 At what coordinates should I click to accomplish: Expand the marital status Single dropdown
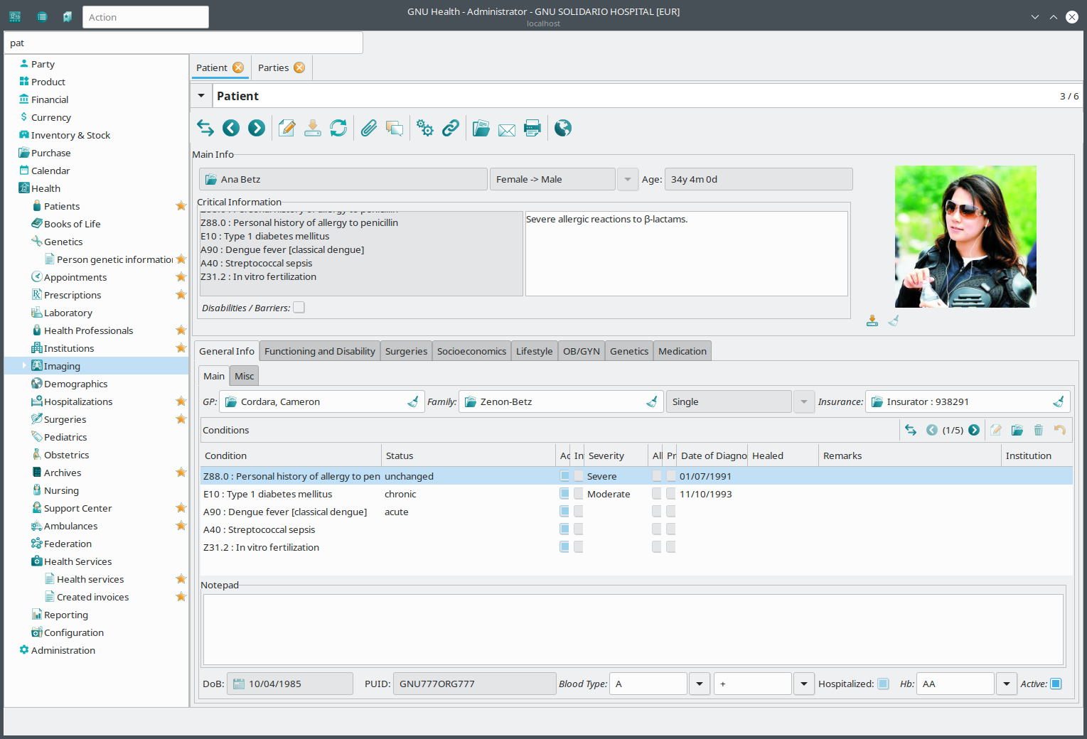click(803, 401)
